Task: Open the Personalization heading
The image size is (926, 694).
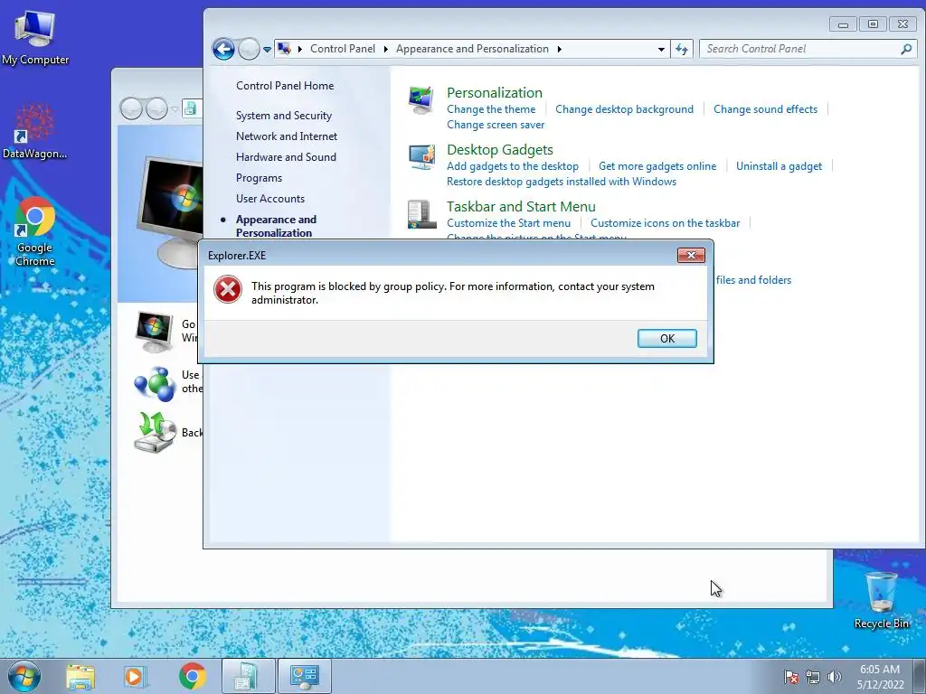Action: 495,93
